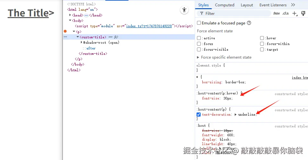Click the text-decoration property name

[x=216, y=114]
